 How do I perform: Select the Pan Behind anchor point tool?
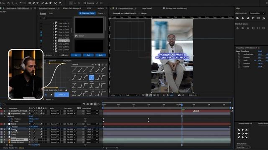pyautogui.click(x=25, y=3)
